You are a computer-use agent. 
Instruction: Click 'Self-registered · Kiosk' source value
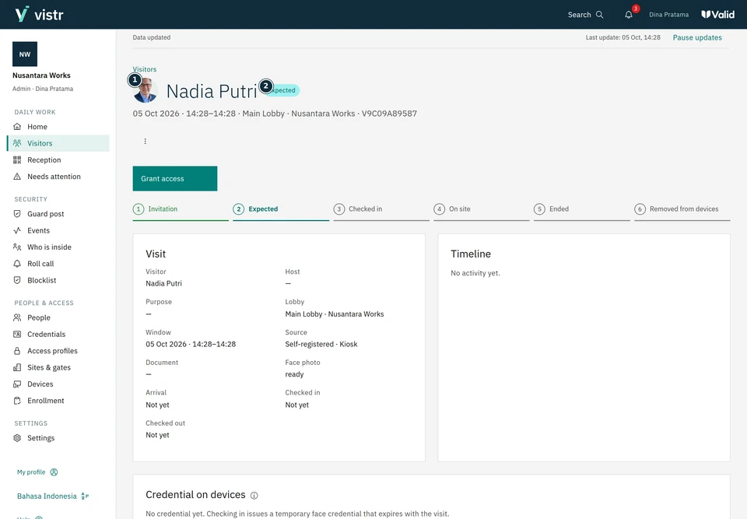(321, 345)
